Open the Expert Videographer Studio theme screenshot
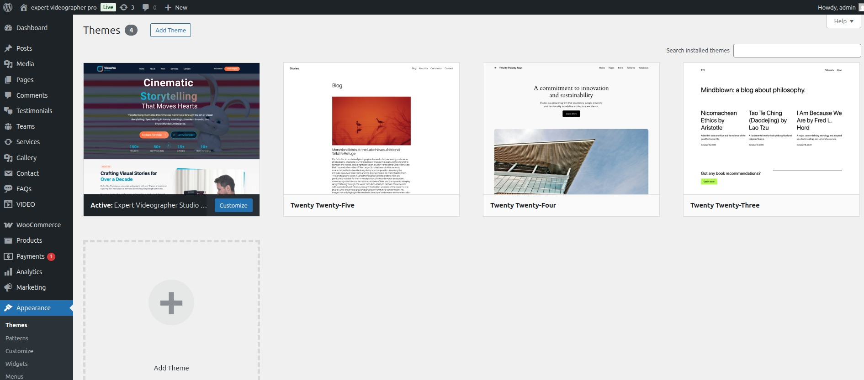This screenshot has width=864, height=380. 171,129
